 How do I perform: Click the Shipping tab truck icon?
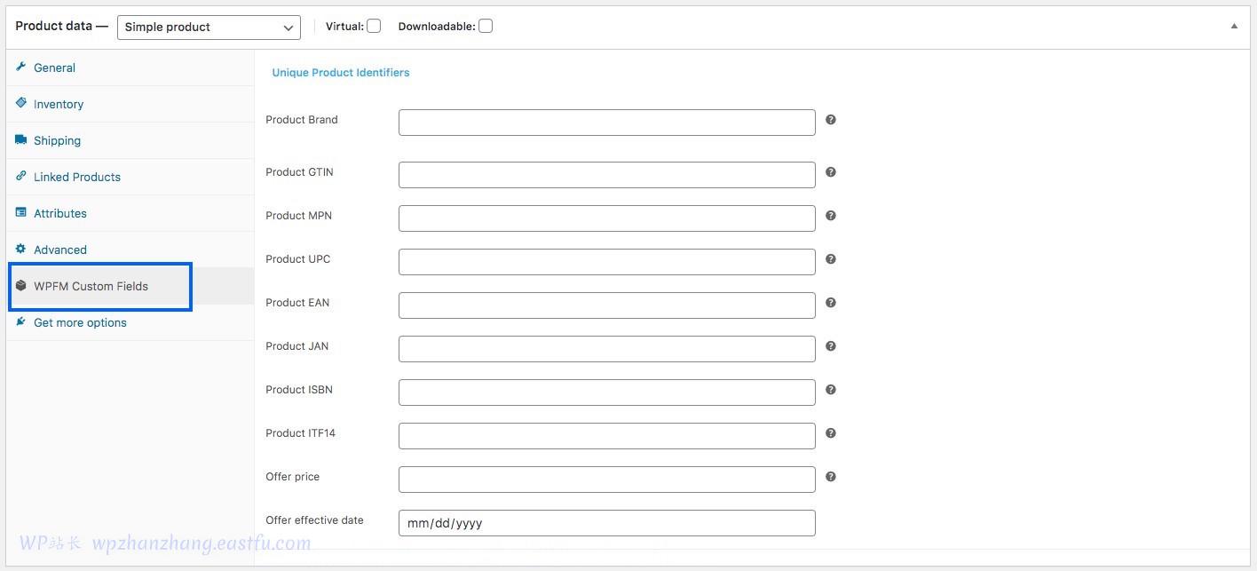pos(21,139)
